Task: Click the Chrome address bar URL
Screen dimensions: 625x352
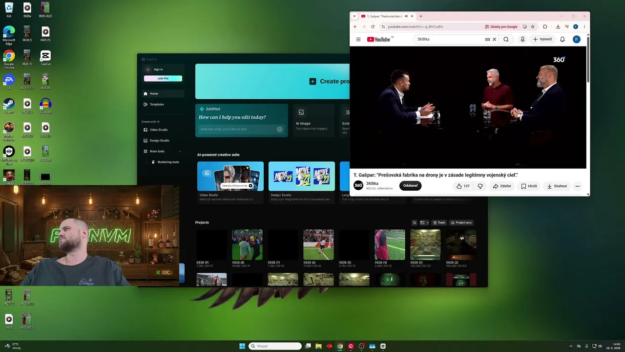Action: click(x=416, y=26)
